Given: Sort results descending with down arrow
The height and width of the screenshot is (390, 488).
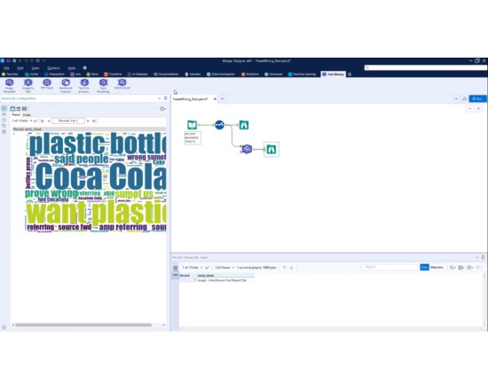Looking at the screenshot, I should [292, 268].
